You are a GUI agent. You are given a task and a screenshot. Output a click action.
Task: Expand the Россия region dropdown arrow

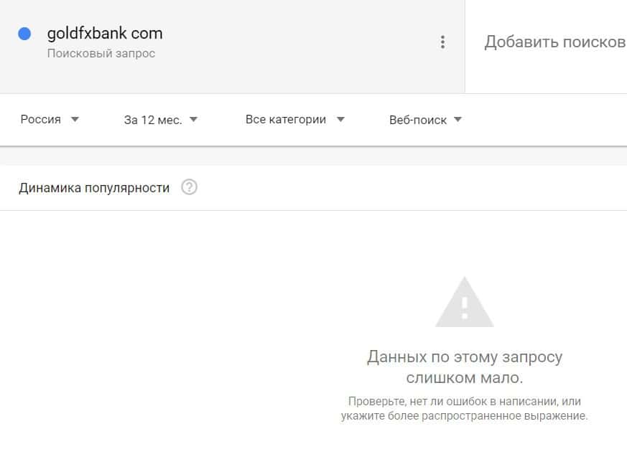point(75,119)
